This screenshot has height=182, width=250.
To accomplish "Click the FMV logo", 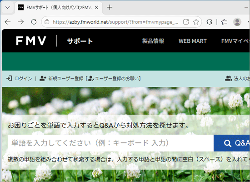I will pos(31,41).
